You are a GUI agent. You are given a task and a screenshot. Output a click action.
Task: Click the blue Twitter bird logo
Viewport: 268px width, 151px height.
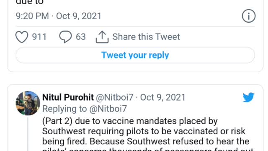coord(248,97)
